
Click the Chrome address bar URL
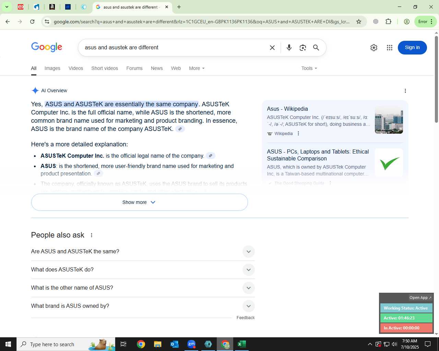(x=202, y=22)
